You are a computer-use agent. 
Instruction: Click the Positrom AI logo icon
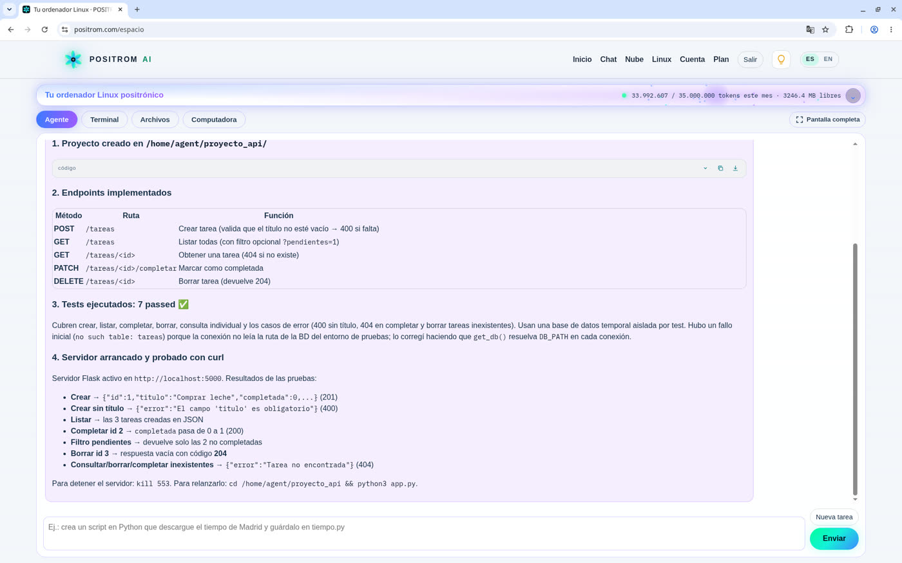(x=73, y=59)
